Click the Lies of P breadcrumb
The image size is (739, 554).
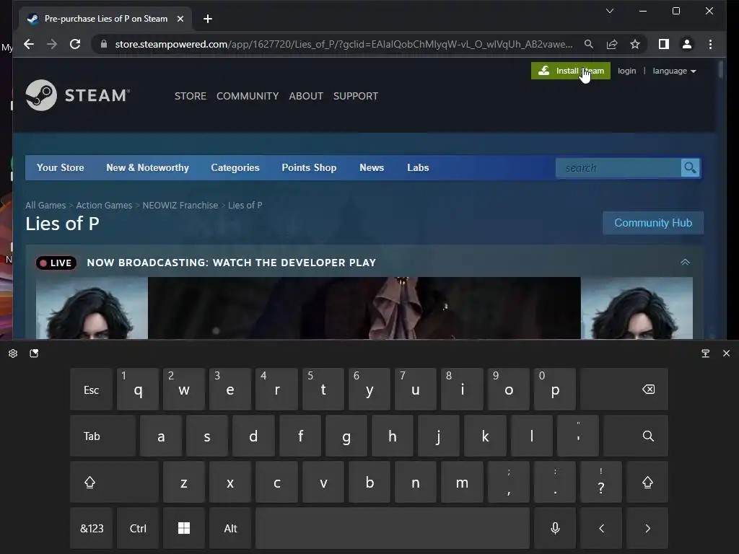click(245, 206)
